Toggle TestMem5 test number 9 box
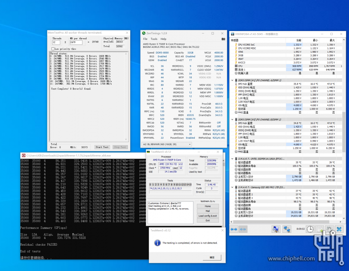Viewport: 349px width, 271px height. tap(174, 185)
